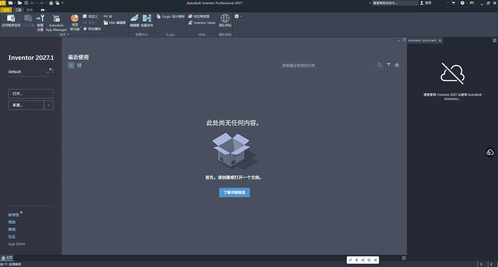Open 供应商资源 supplier content

[x=199, y=16]
